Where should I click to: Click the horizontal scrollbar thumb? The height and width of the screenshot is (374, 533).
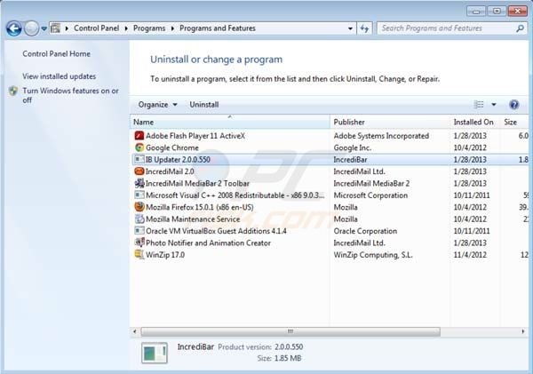pyautogui.click(x=290, y=331)
